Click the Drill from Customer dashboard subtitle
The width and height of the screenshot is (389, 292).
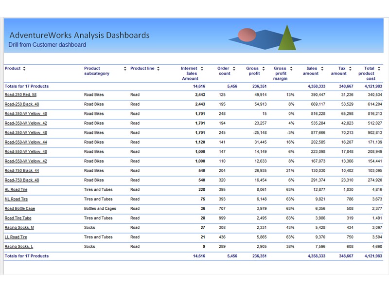(47, 45)
